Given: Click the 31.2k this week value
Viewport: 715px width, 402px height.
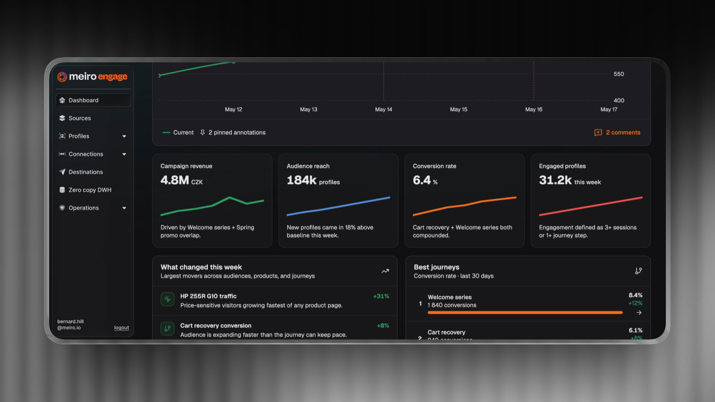Looking at the screenshot, I should 570,181.
